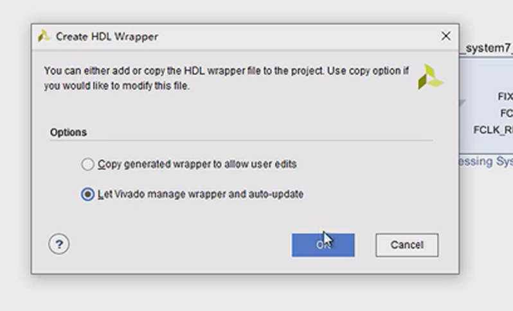The height and width of the screenshot is (311, 513).
Task: Click the FIX port label on block
Action: tap(505, 97)
